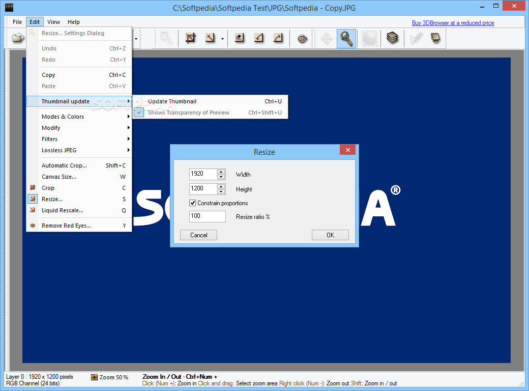The height and width of the screenshot is (391, 529).
Task: Click the filmstrip toolbar icon
Action: [x=416, y=38]
